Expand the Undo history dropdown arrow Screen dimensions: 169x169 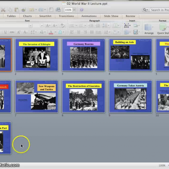(36, 10)
